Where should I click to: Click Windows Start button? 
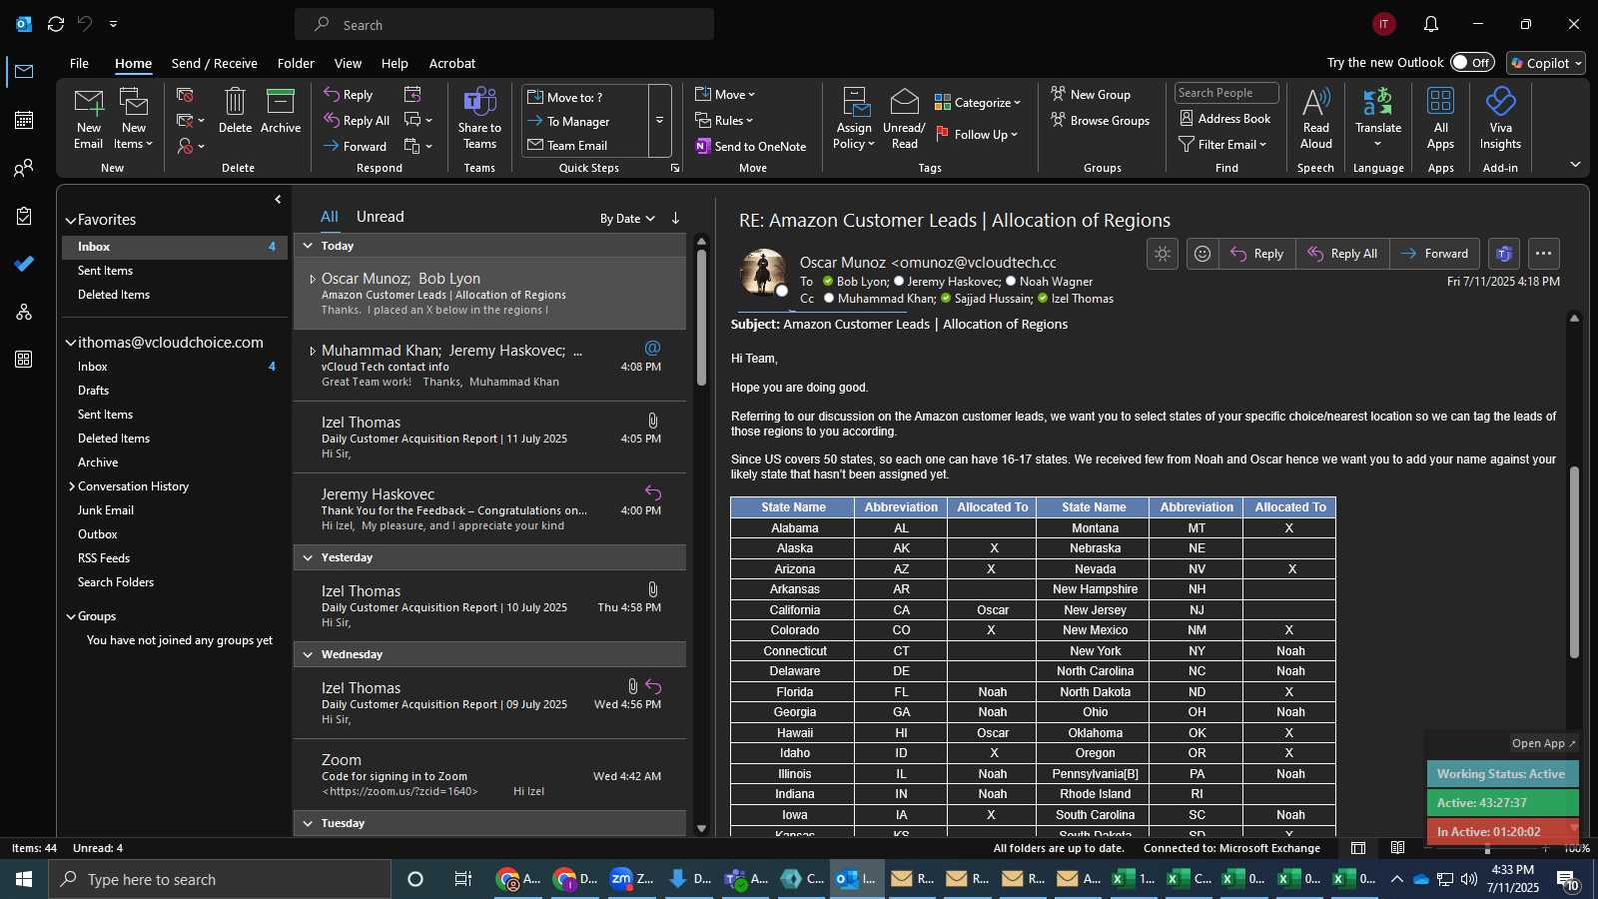24,879
